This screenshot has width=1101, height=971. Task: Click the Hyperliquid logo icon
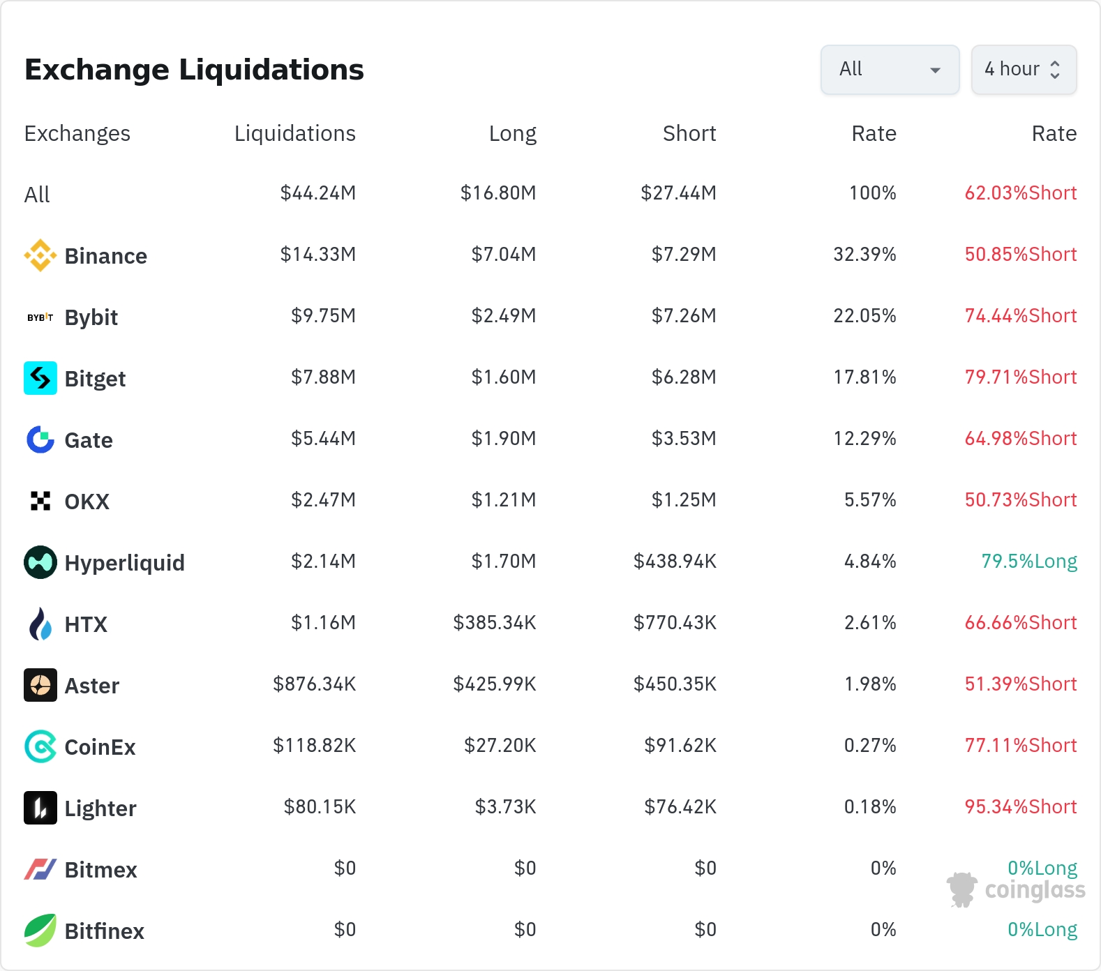[x=40, y=562]
